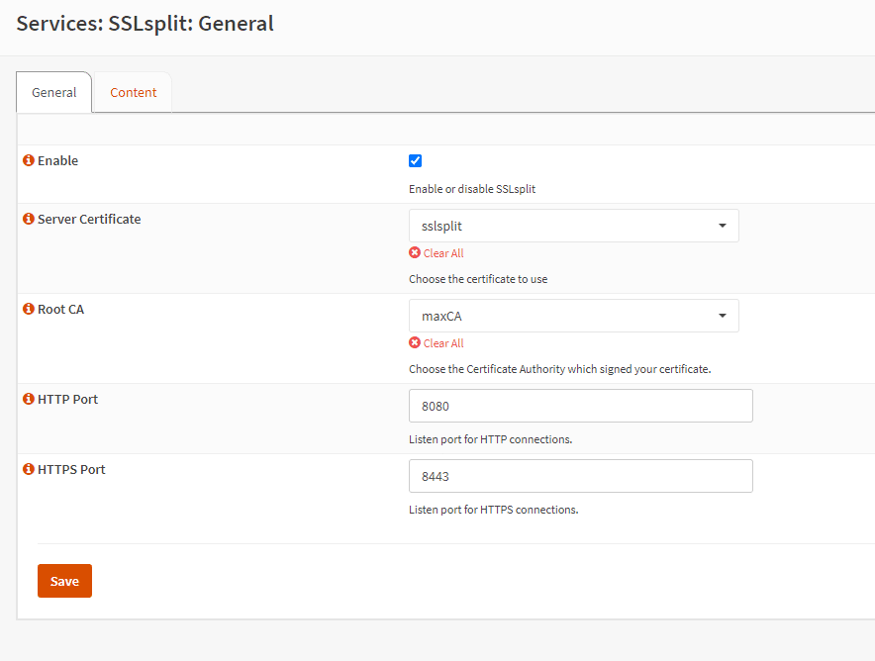Viewport: 875px width, 661px height.
Task: Click the Server Certificate label text
Action: click(x=89, y=219)
